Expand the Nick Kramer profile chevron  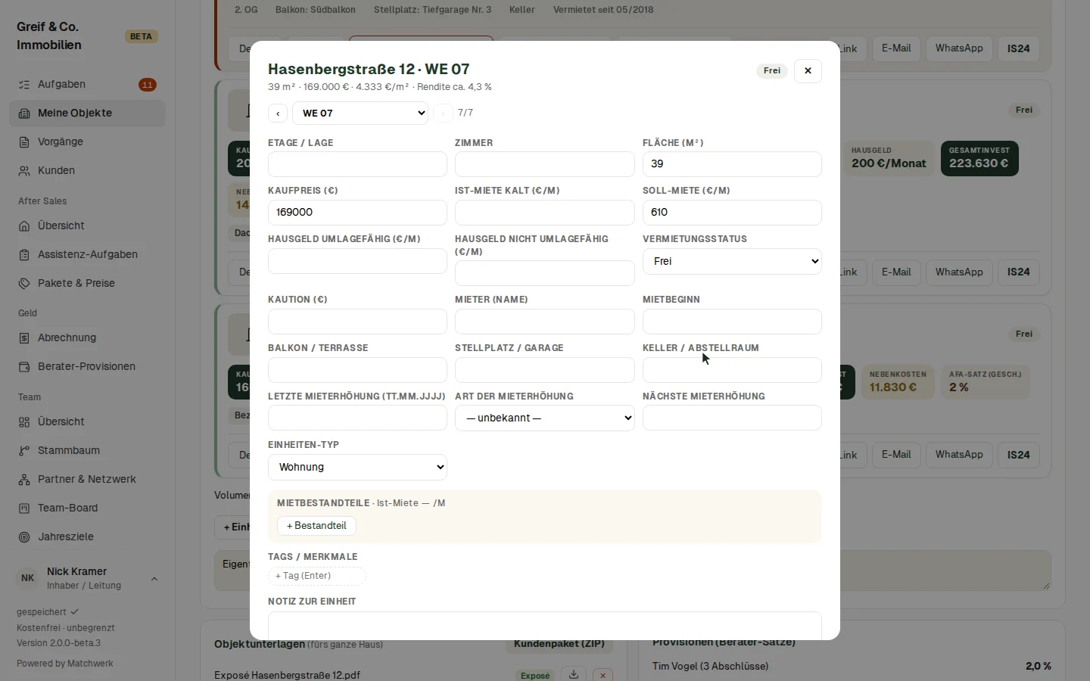(154, 579)
